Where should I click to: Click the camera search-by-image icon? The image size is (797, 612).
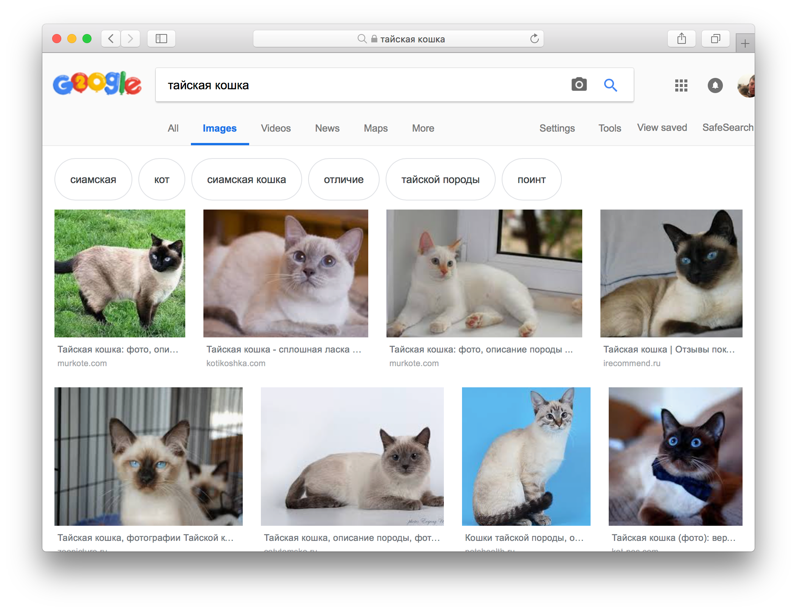[x=579, y=85]
